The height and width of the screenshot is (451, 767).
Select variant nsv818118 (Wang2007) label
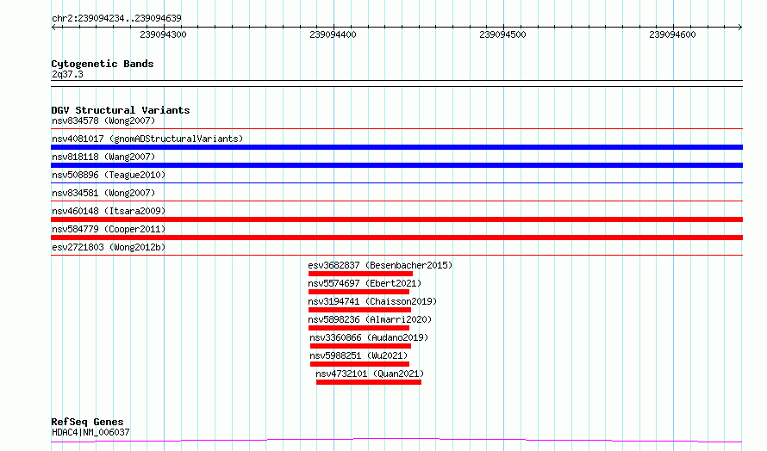(x=103, y=157)
